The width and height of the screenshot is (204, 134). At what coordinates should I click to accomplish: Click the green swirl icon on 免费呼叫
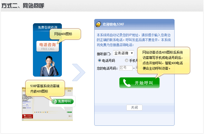pyautogui.click(x=54, y=101)
